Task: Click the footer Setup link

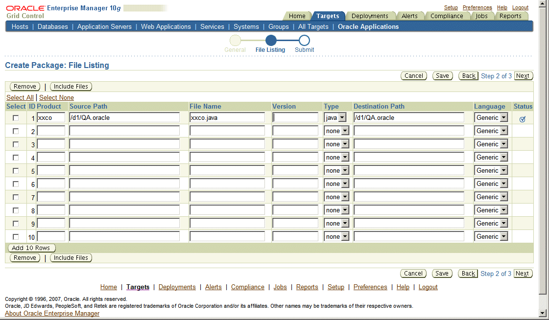Action: tap(336, 287)
